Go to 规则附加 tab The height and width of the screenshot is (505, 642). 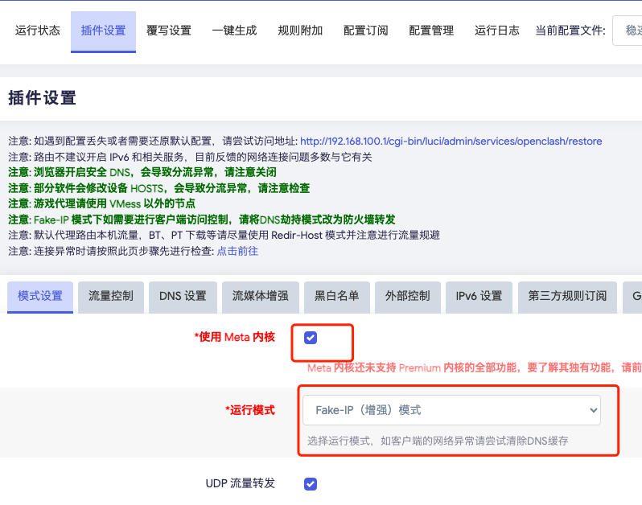300,31
